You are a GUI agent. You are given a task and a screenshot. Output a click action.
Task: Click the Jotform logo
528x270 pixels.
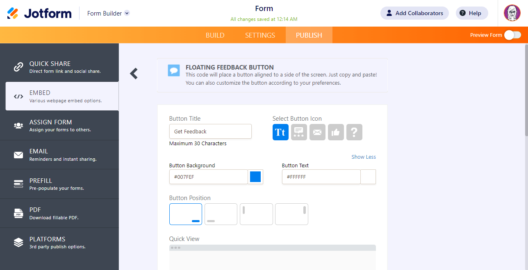point(39,13)
